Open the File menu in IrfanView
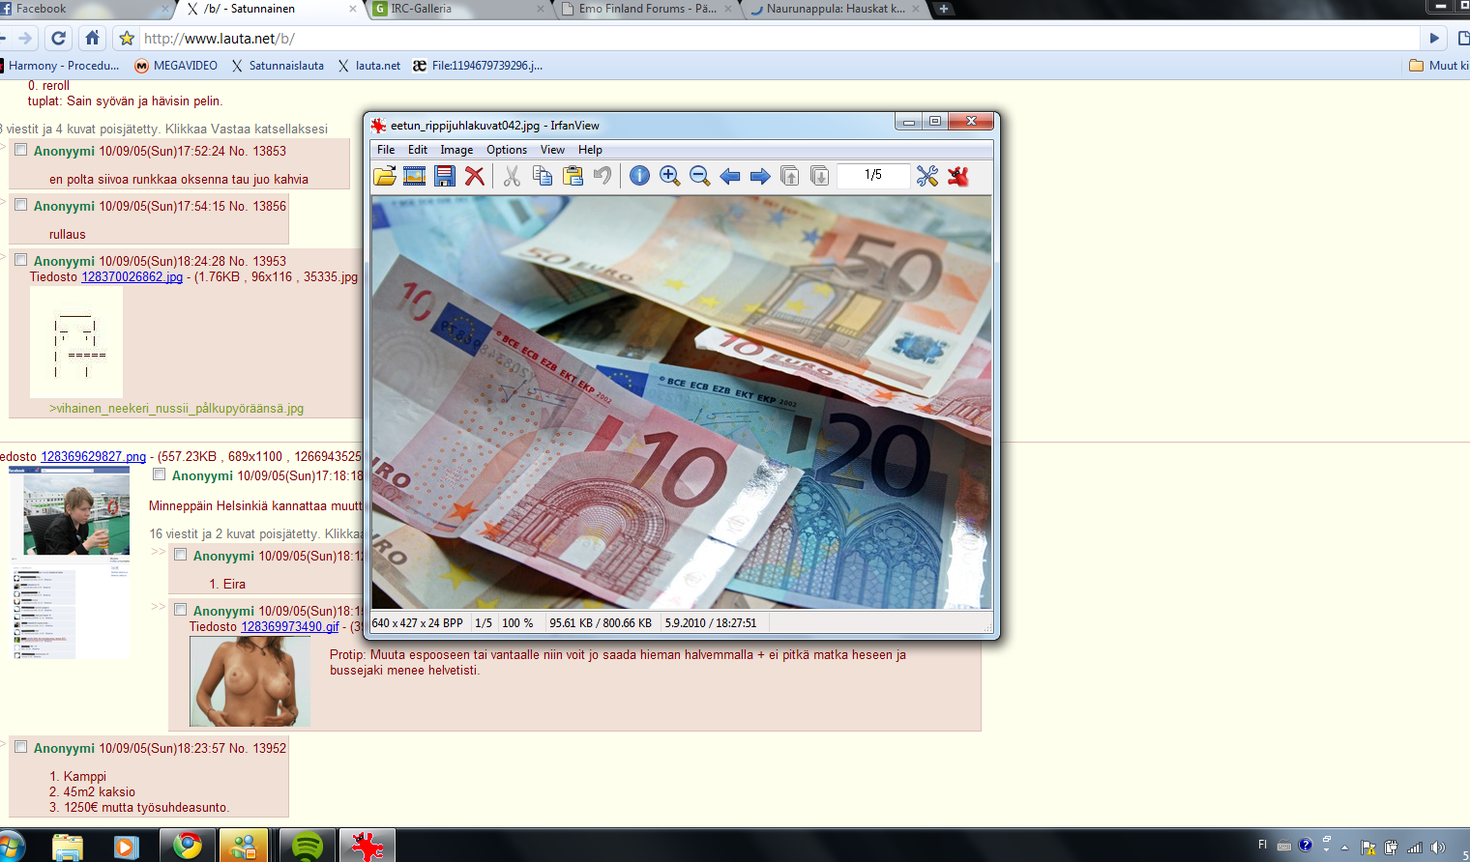 tap(386, 150)
